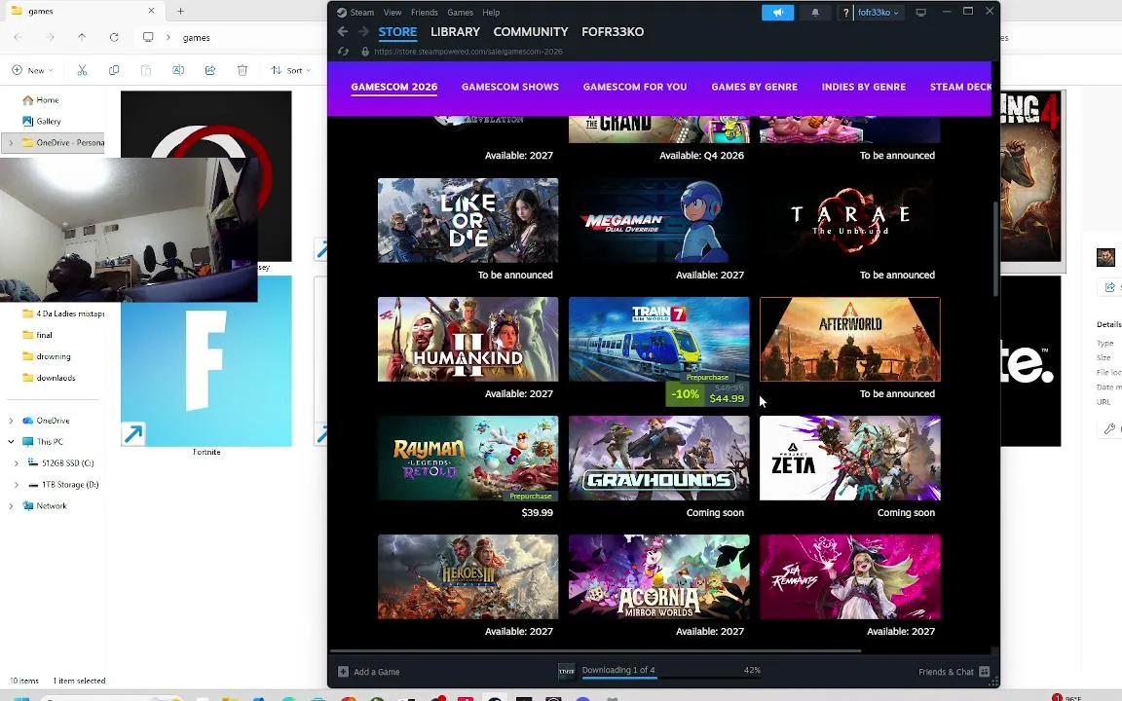Select the Fortnite shortcut in File Explorer
Image resolution: width=1122 pixels, height=701 pixels.
point(206,366)
